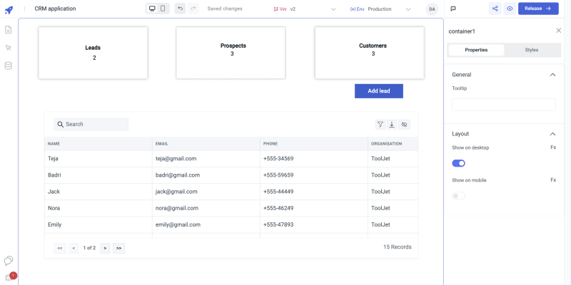Image resolution: width=571 pixels, height=285 pixels.
Task: Click the 15 Records text
Action: click(398, 247)
